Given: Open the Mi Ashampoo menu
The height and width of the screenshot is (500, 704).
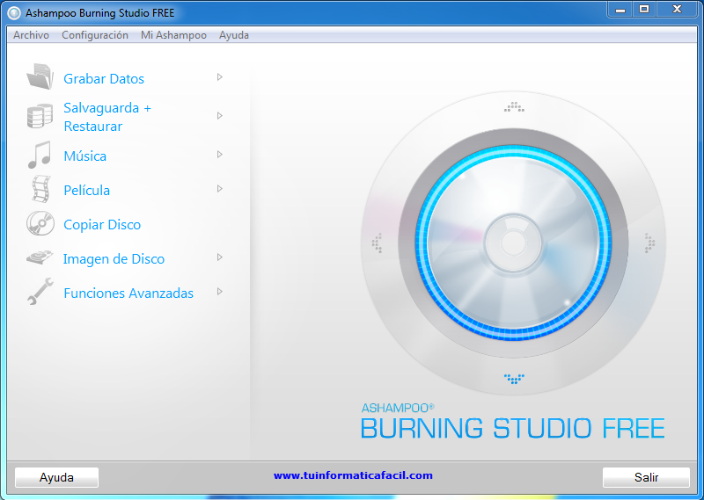Looking at the screenshot, I should [x=173, y=35].
